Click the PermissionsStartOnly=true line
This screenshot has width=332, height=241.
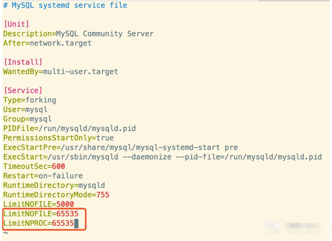tap(58, 138)
